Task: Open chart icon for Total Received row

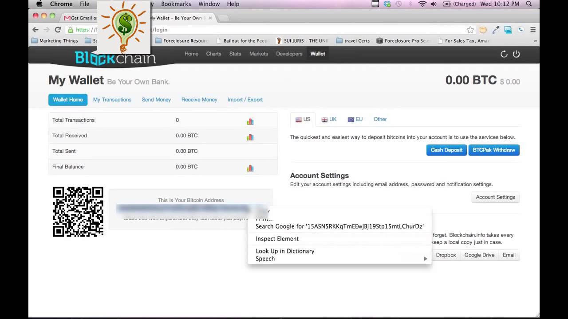Action: [x=250, y=137]
